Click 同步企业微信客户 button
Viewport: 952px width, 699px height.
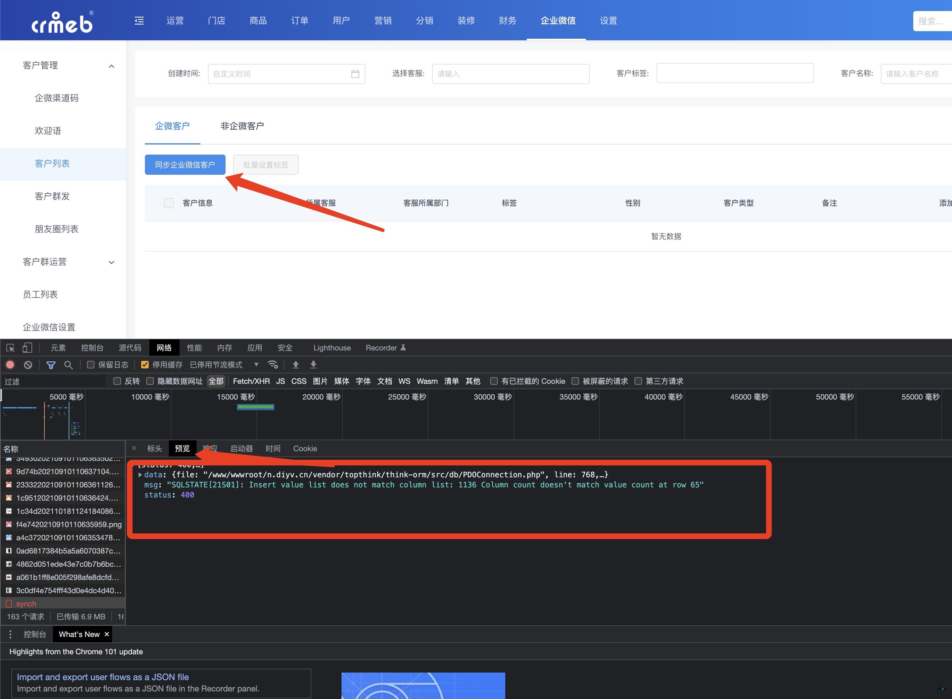[x=185, y=165]
